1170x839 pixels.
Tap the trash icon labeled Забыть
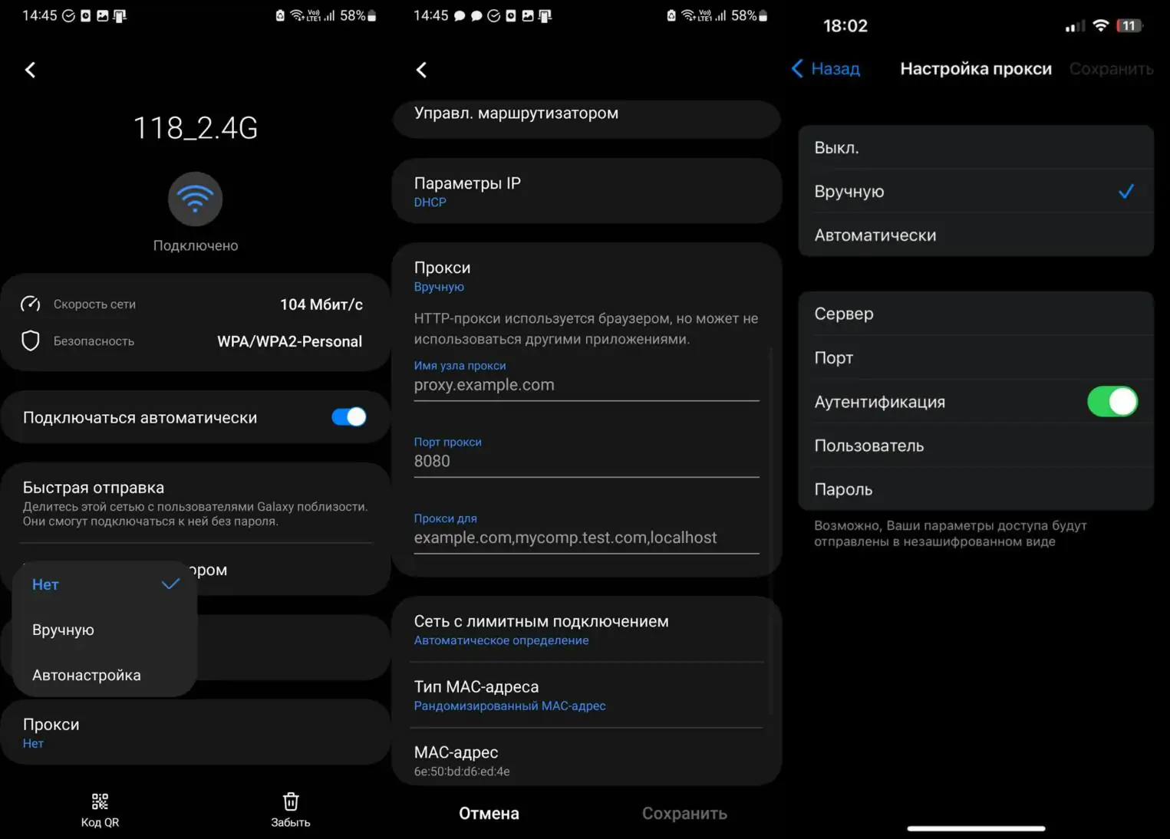point(291,801)
